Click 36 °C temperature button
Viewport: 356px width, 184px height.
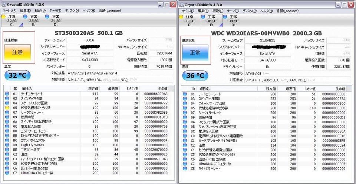coord(195,76)
